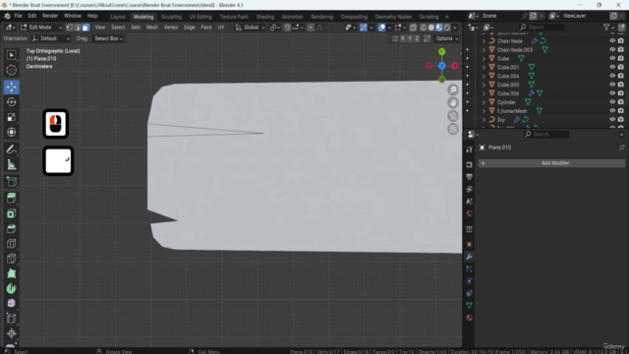Select the Knife tool
Viewport: 629px width, 354px height.
point(11,259)
